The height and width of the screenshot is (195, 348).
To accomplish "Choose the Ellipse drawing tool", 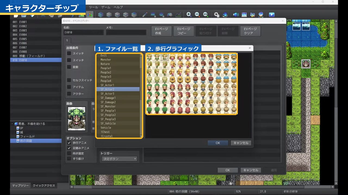I will coord(161,15).
